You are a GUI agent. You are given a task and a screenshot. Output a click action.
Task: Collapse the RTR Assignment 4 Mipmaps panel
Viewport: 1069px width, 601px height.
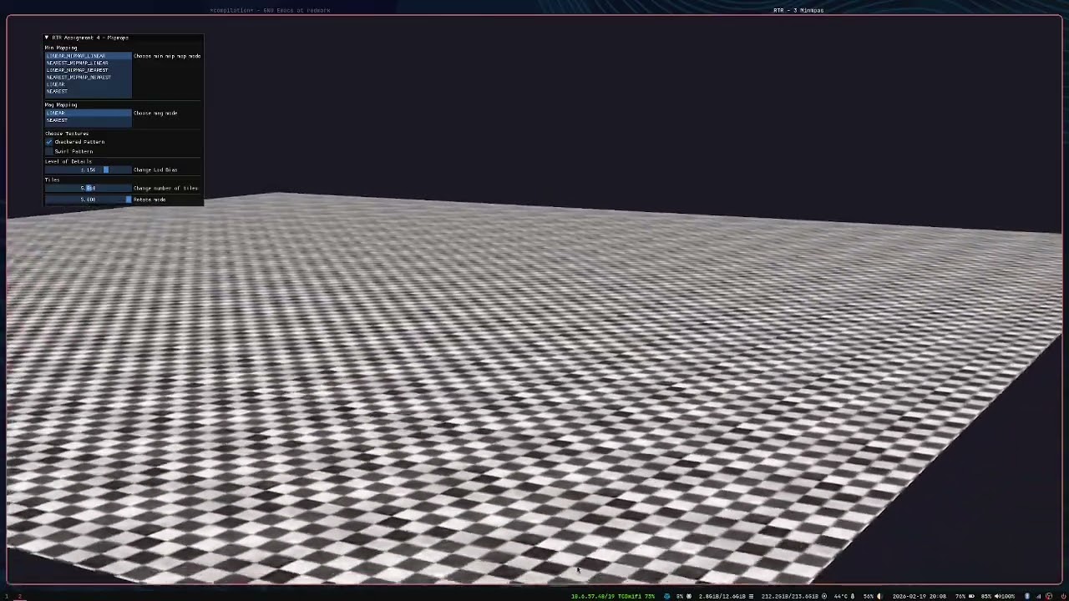tap(47, 38)
